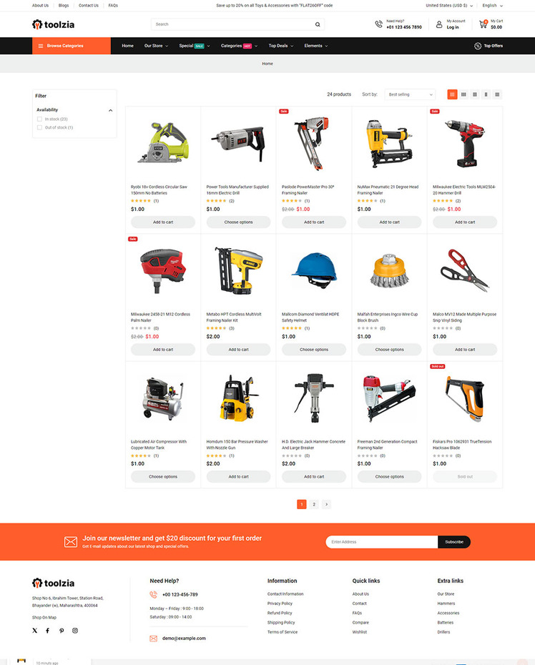Expand the Top Deals menu
Viewport: 535px width, 665px height.
coord(281,46)
